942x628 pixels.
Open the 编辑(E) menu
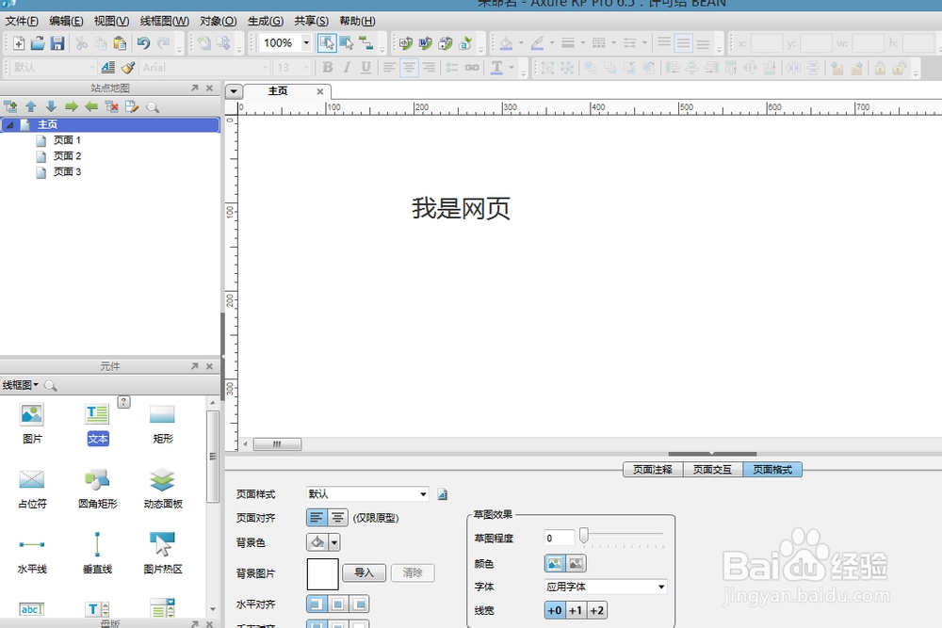click(x=66, y=21)
